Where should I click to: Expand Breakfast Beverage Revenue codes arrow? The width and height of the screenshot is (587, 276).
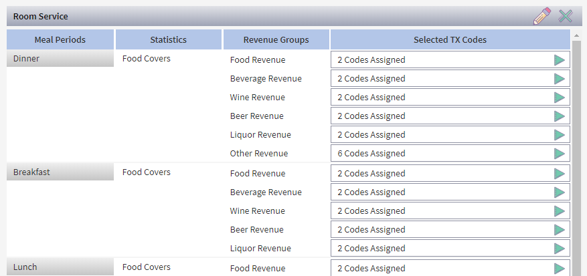pos(560,192)
